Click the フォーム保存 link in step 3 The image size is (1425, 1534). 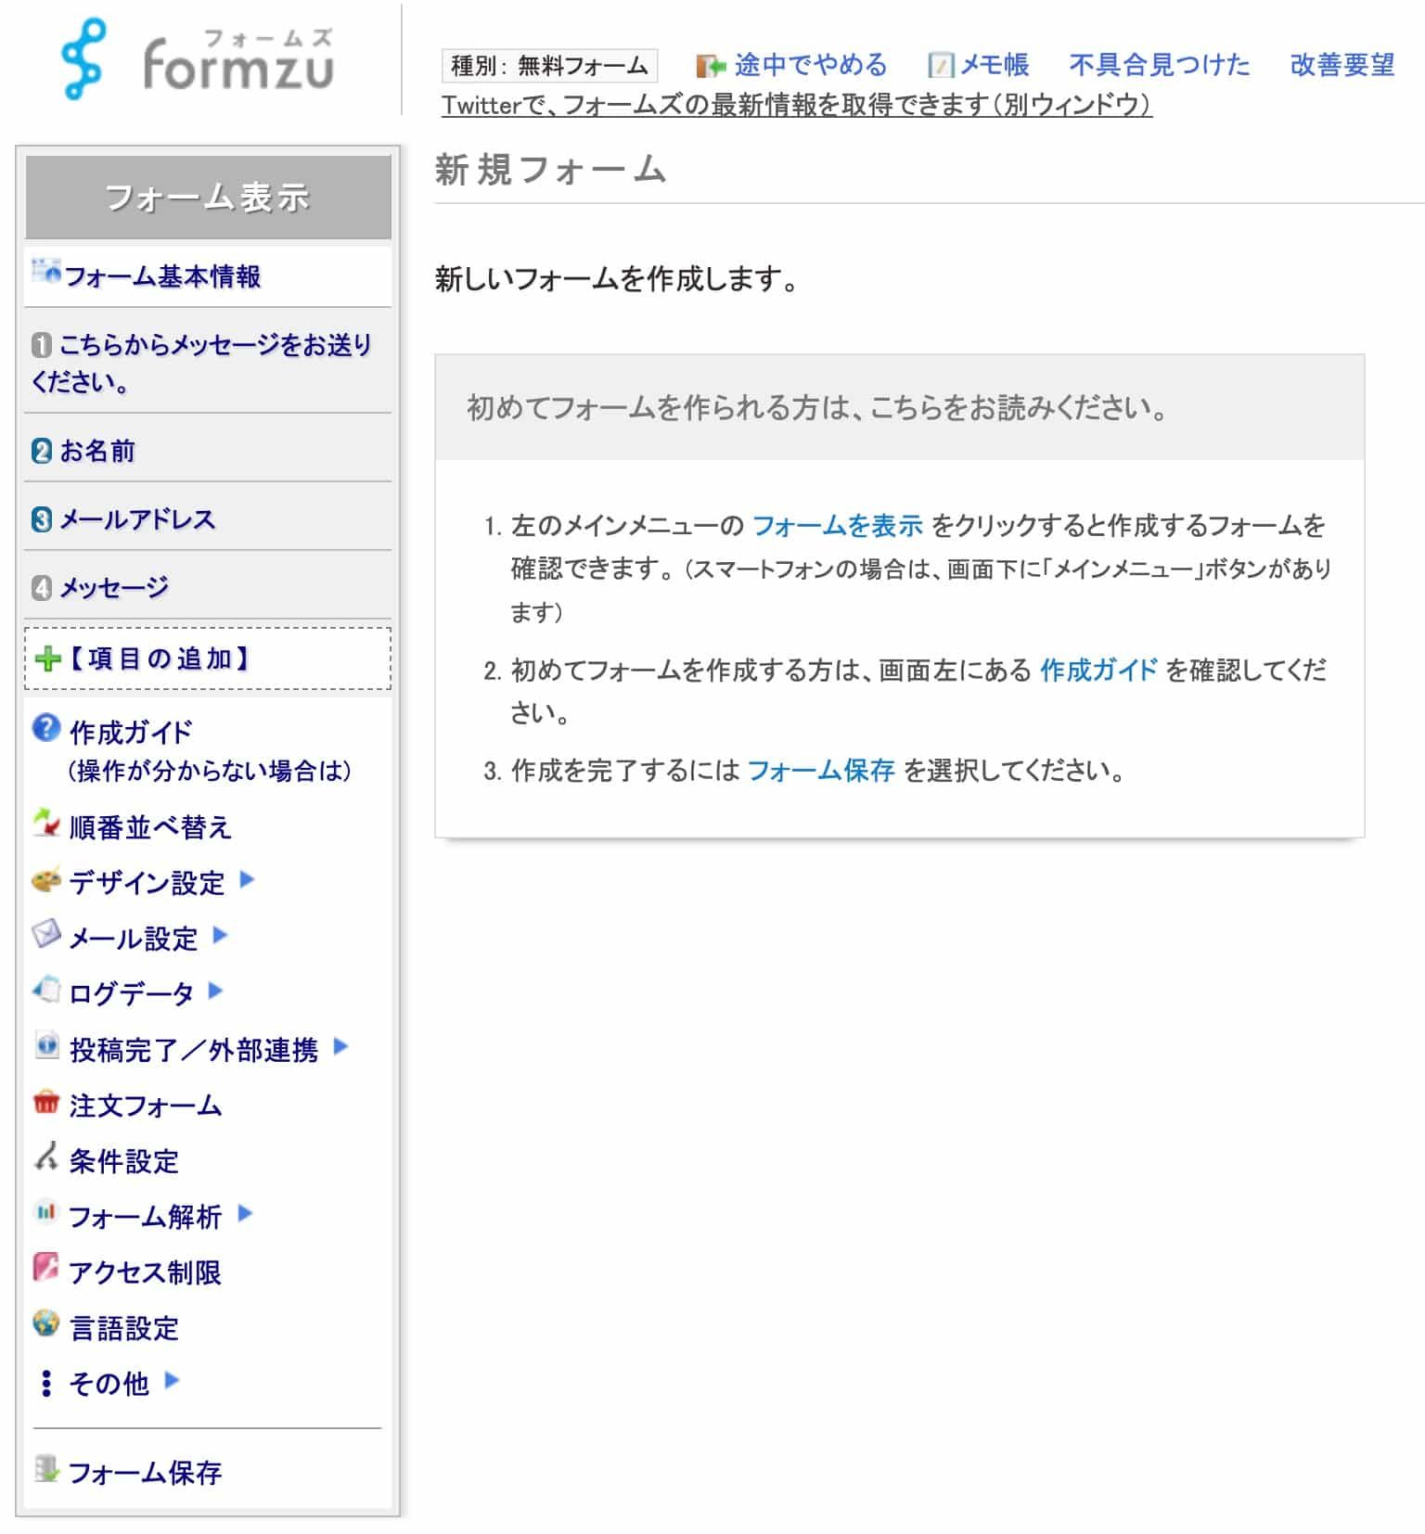tap(821, 770)
